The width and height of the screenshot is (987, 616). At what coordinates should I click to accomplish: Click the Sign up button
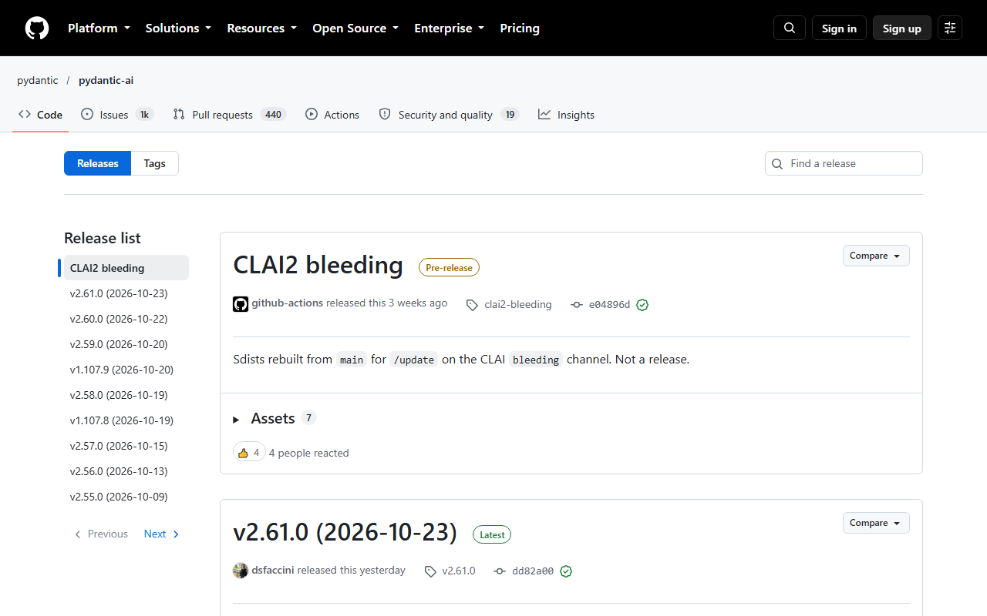coord(902,28)
